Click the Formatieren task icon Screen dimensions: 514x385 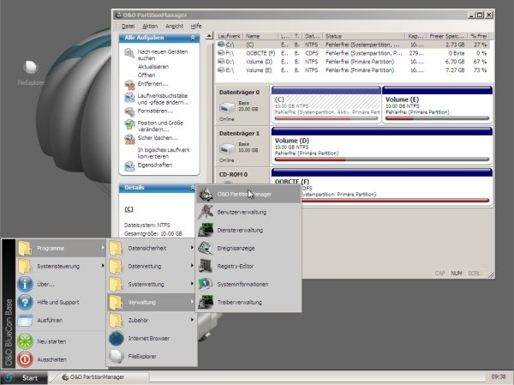coord(129,112)
